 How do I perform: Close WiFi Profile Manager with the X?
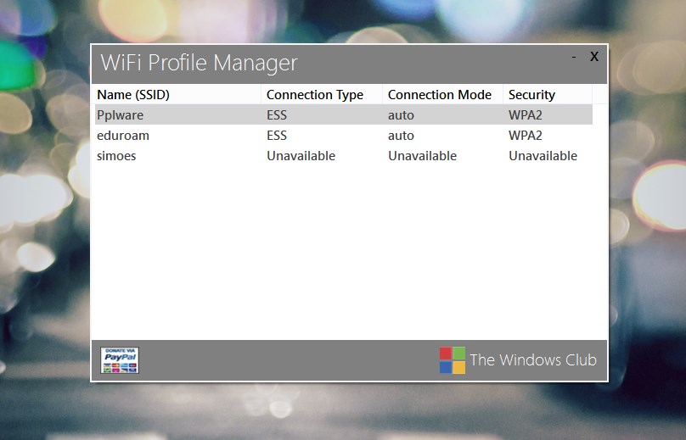coord(594,56)
